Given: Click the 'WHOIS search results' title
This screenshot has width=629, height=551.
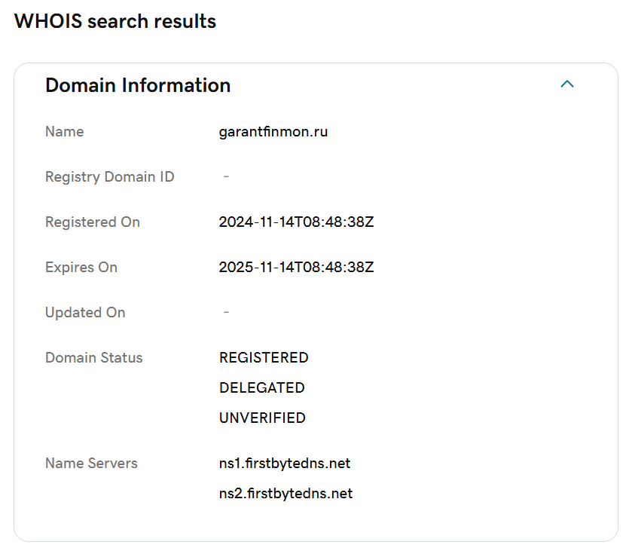Looking at the screenshot, I should click(x=115, y=21).
